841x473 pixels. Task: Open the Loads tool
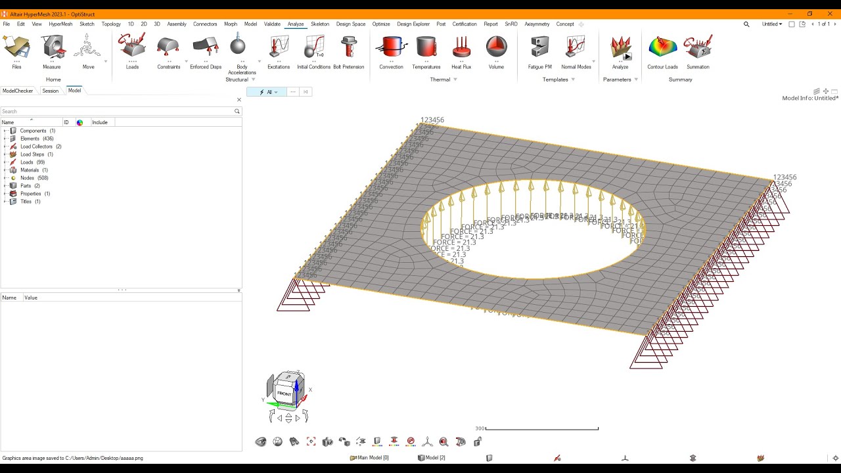pyautogui.click(x=132, y=52)
